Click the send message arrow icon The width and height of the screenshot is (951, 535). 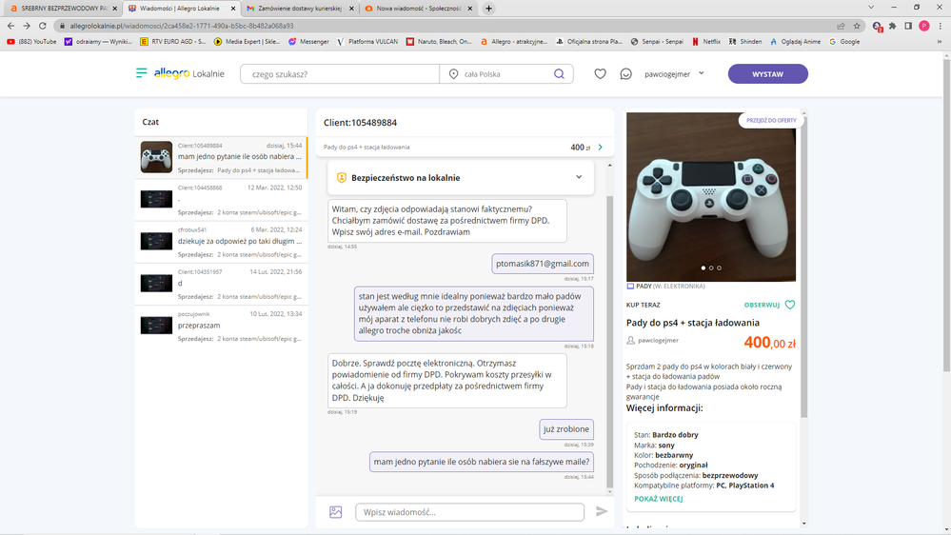[602, 511]
